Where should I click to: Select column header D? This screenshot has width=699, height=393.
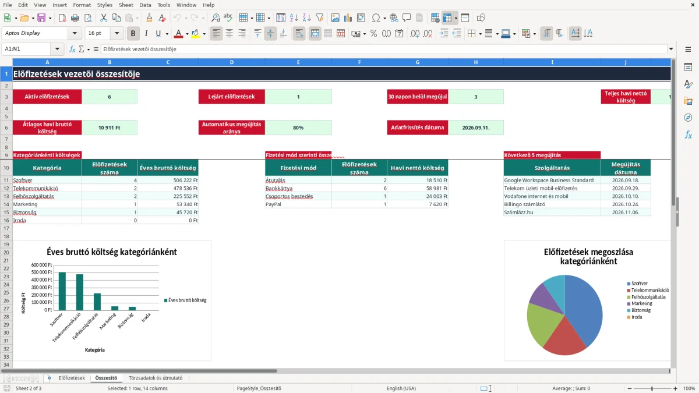pos(232,62)
